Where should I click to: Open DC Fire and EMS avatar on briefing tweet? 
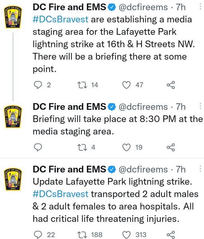(x=13, y=117)
